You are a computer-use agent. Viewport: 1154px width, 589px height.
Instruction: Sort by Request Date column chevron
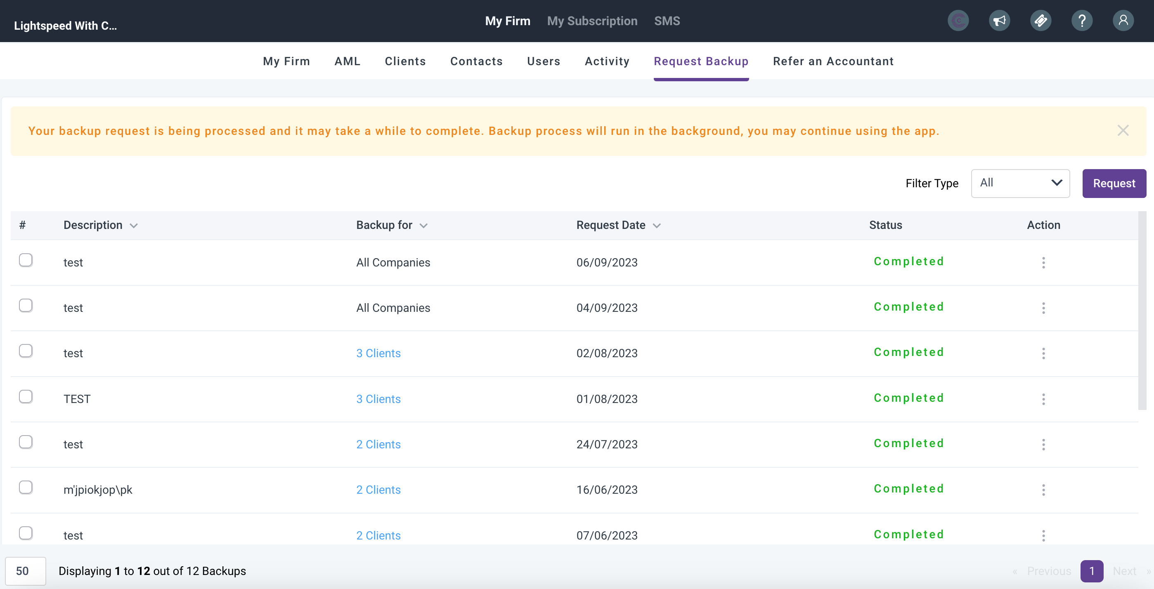pyautogui.click(x=656, y=226)
